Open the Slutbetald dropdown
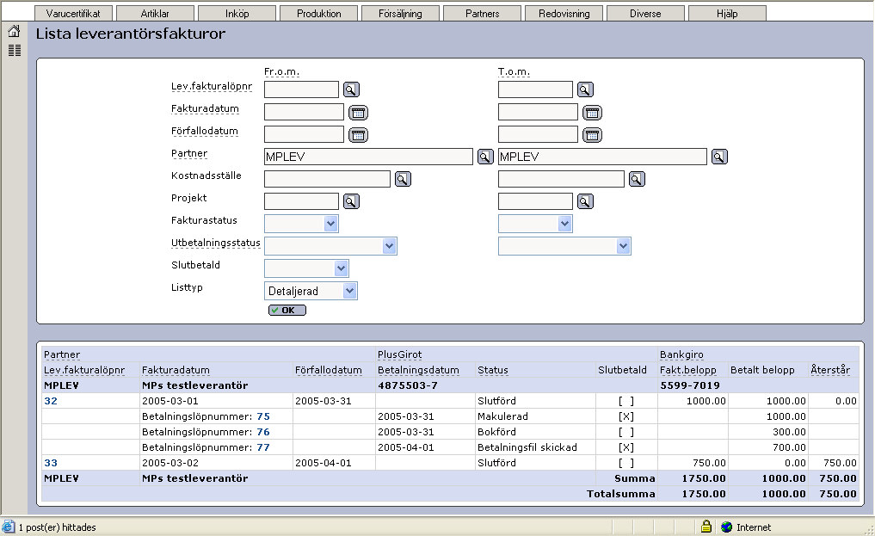The height and width of the screenshot is (536, 875). pyautogui.click(x=306, y=268)
